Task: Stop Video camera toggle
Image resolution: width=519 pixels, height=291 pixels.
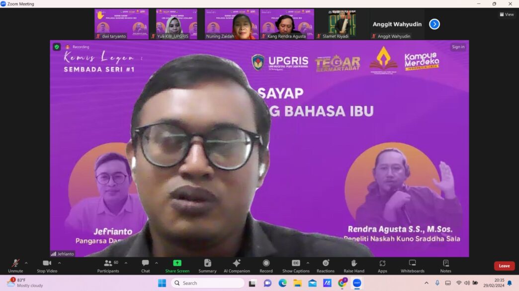Action: coord(47,266)
